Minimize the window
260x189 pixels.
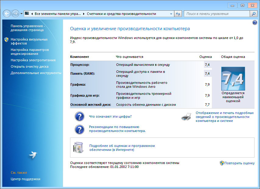(x=232, y=5)
